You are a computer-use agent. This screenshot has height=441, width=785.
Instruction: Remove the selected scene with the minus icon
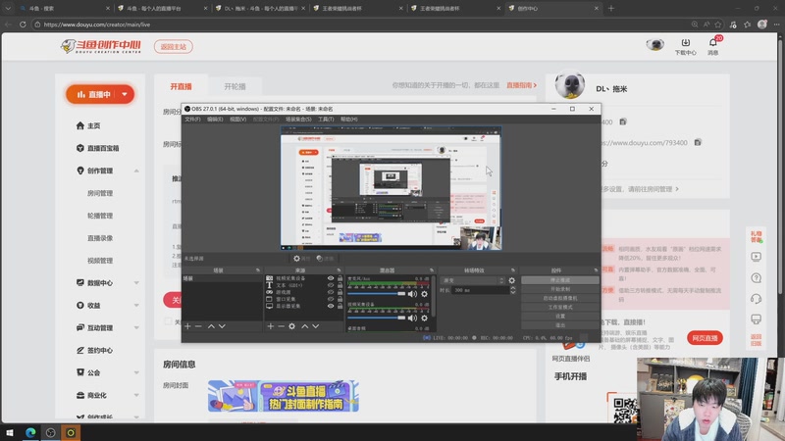click(x=198, y=326)
